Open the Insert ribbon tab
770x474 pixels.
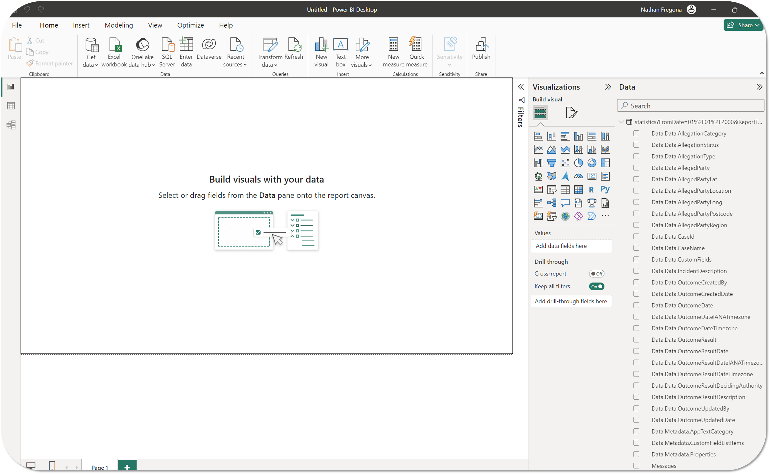click(81, 25)
